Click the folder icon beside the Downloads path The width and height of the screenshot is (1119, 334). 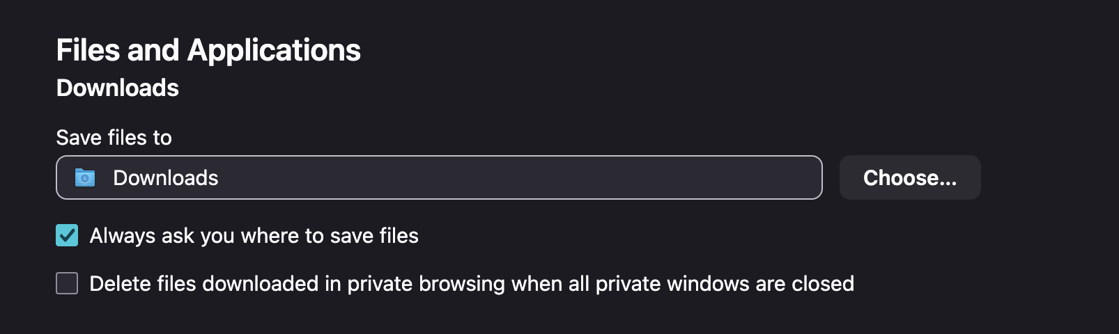tap(85, 178)
